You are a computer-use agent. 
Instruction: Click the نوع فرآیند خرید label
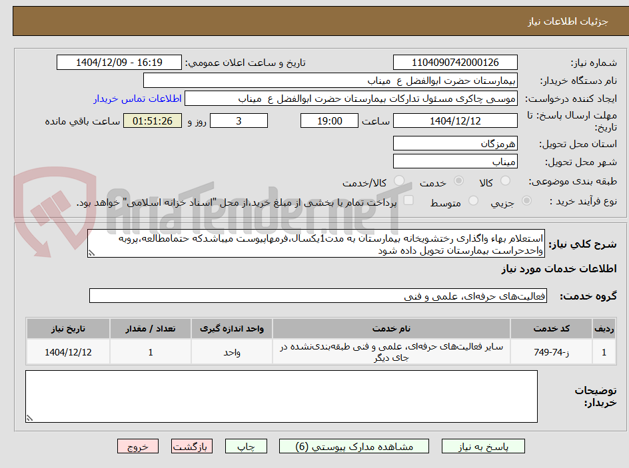click(583, 201)
